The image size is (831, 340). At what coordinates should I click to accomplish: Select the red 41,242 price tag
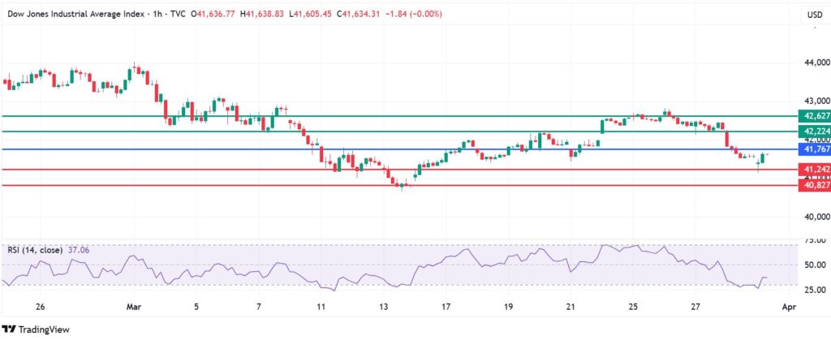pyautogui.click(x=814, y=169)
